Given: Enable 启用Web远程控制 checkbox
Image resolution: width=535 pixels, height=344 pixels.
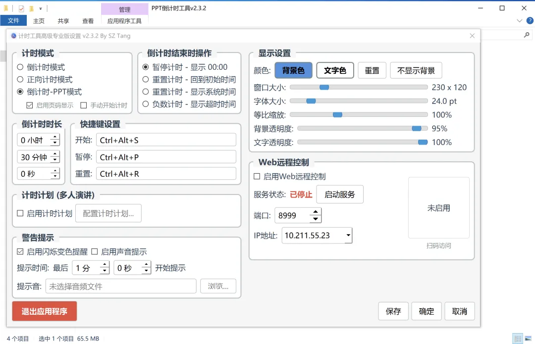Looking at the screenshot, I should tap(290, 177).
